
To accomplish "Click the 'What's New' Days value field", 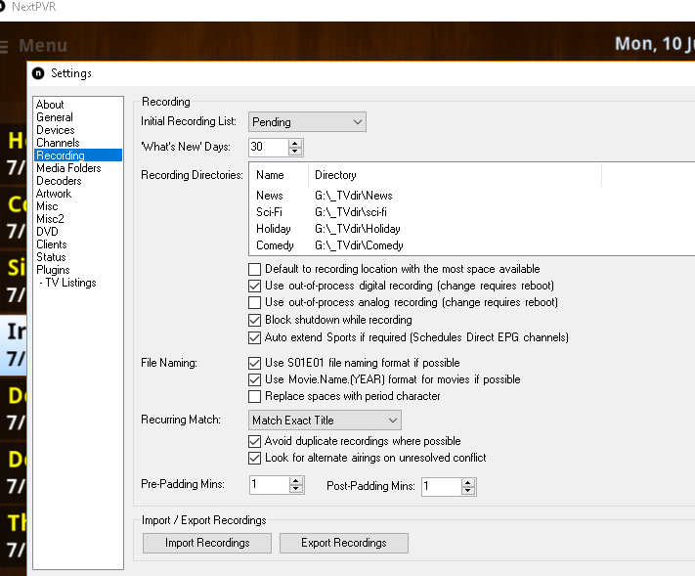I will (269, 148).
